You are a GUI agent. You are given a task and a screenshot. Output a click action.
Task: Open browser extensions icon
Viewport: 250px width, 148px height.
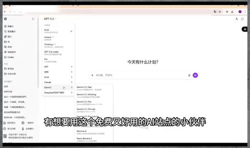click(227, 12)
